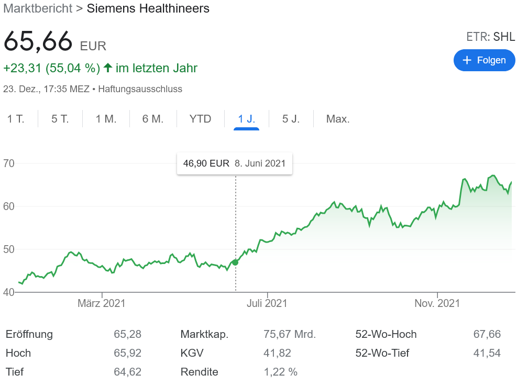Select the 1 T. time range tab
Screen dimensions: 517x385
click(16, 119)
